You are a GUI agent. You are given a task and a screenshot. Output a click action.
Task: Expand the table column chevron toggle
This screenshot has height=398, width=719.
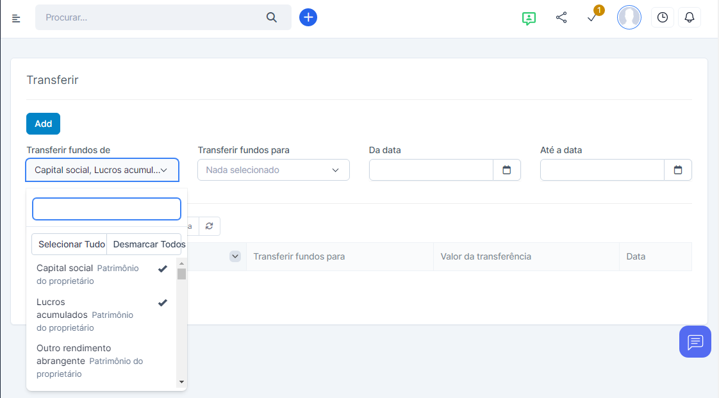click(x=235, y=256)
